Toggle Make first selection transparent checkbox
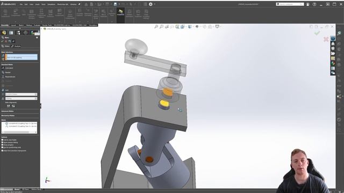The image size is (344, 193). pyautogui.click(x=2, y=151)
